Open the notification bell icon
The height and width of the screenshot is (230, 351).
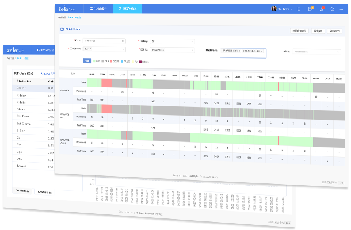tap(321, 9)
